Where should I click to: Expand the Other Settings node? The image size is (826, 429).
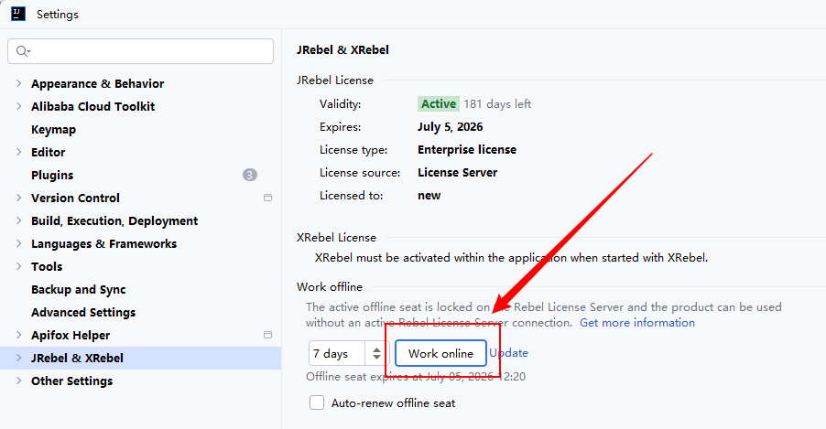pos(18,381)
